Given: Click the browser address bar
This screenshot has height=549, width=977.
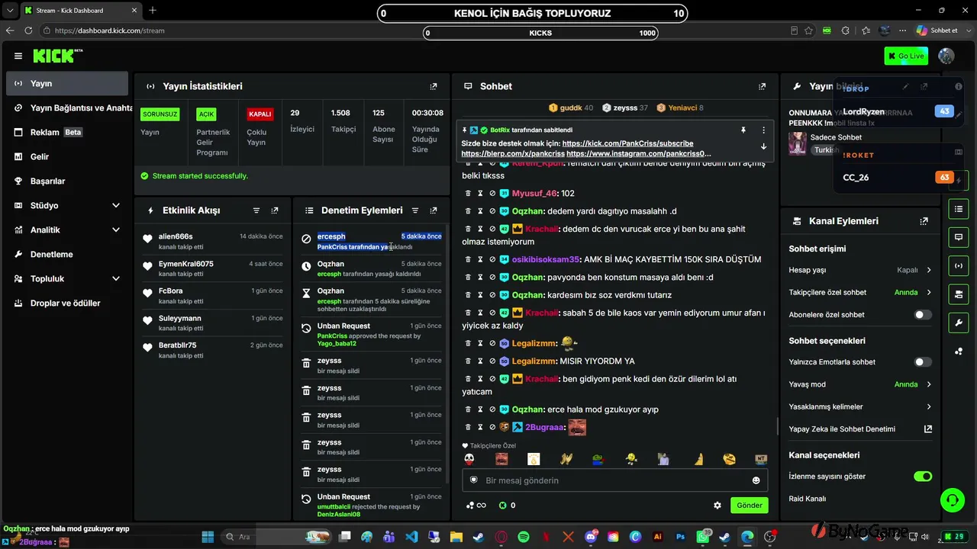Looking at the screenshot, I should click(412, 30).
